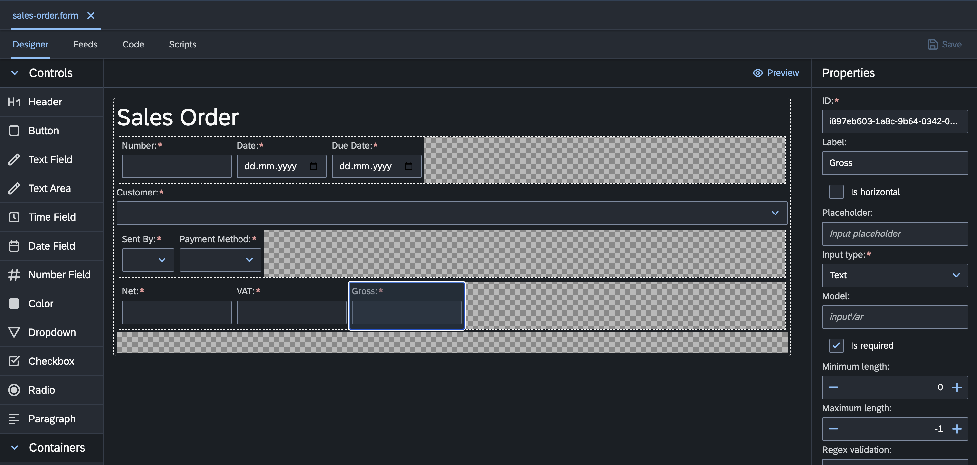
Task: Pick the Text Field pencil icon
Action: [14, 159]
